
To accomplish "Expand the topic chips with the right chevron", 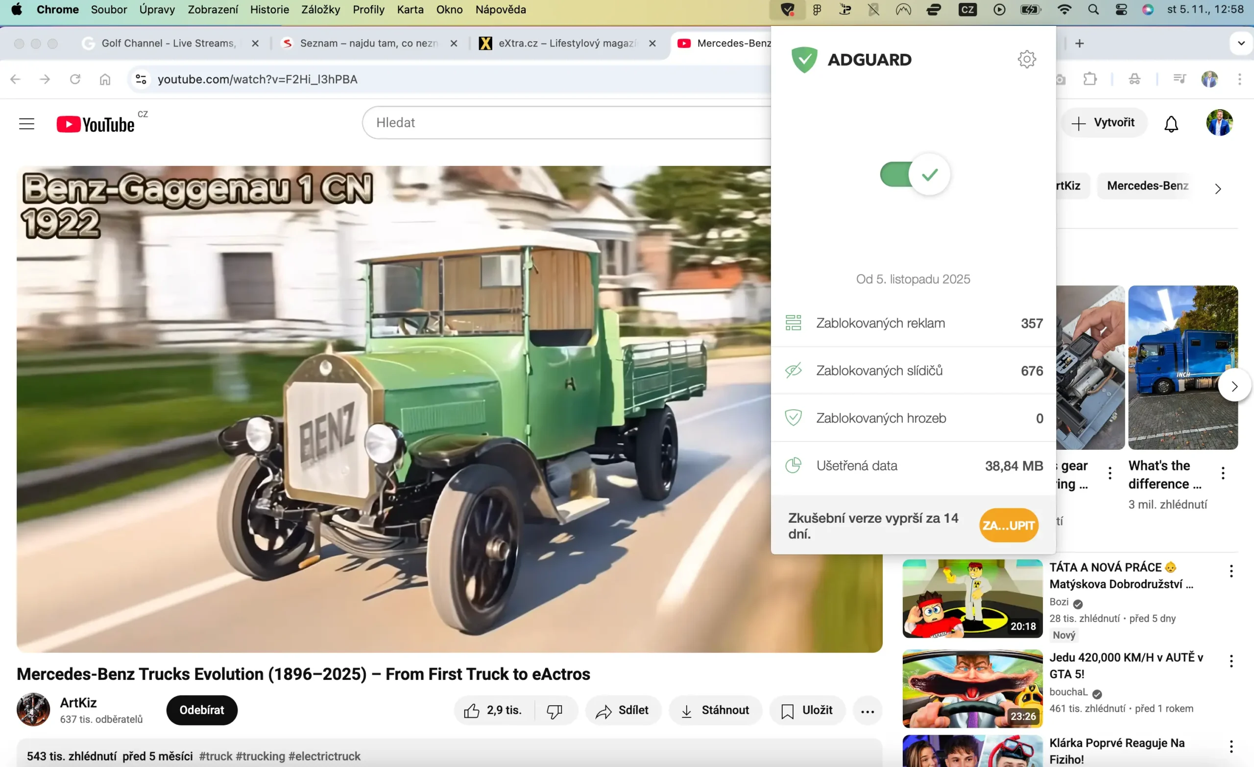I will tap(1218, 188).
